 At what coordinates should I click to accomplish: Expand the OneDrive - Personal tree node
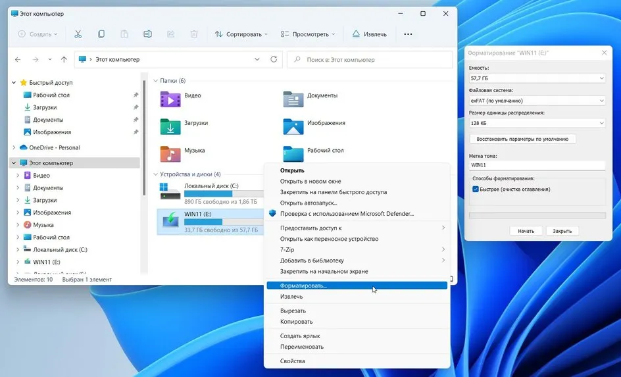coord(14,147)
